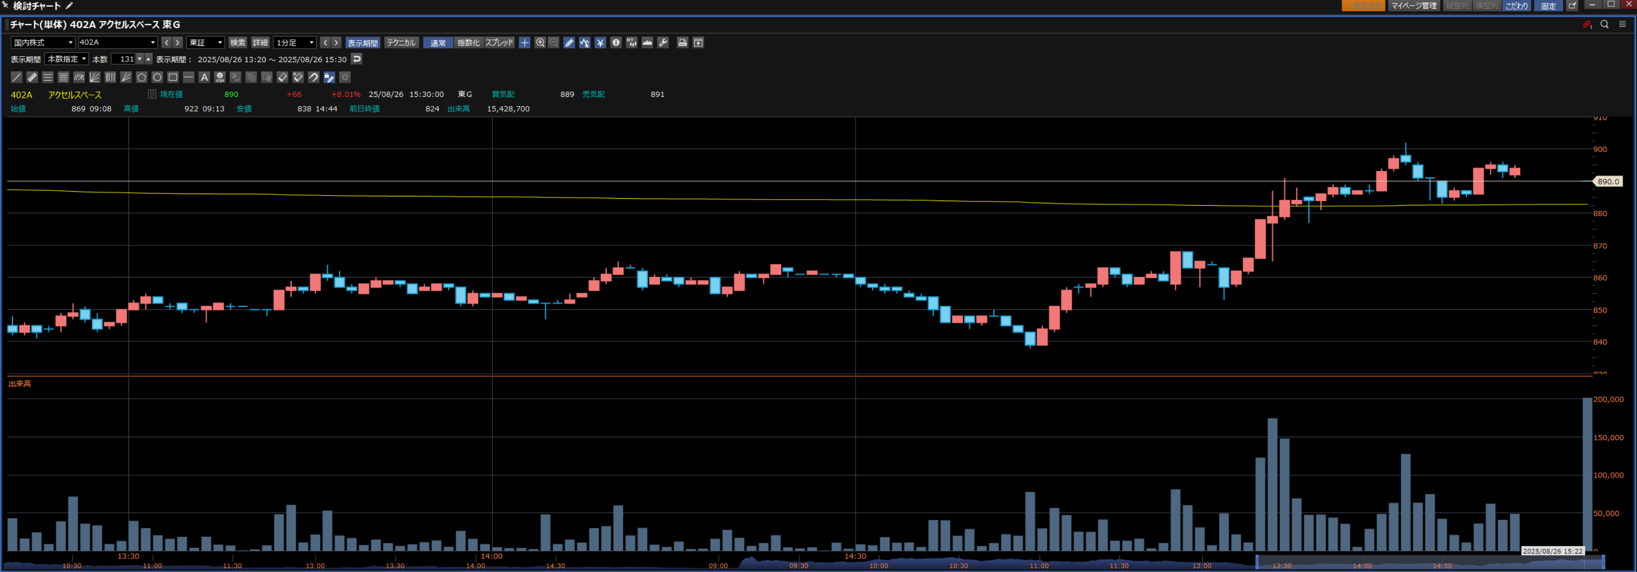Switch to the スプレッド chart mode
The height and width of the screenshot is (572, 1637).
pyautogui.click(x=499, y=43)
